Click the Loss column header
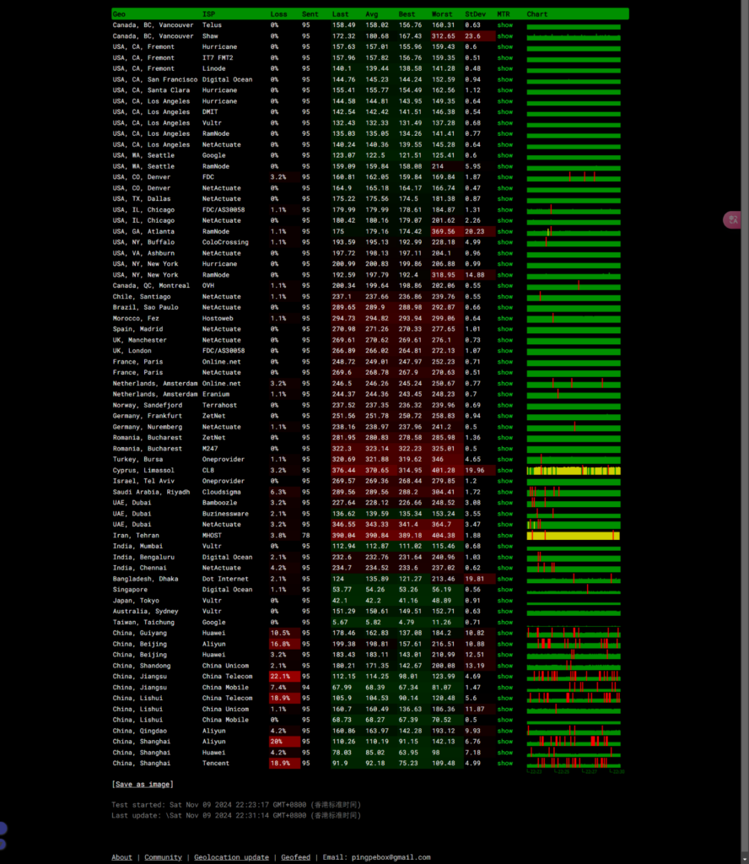Screen dimensions: 749x864 coord(278,14)
